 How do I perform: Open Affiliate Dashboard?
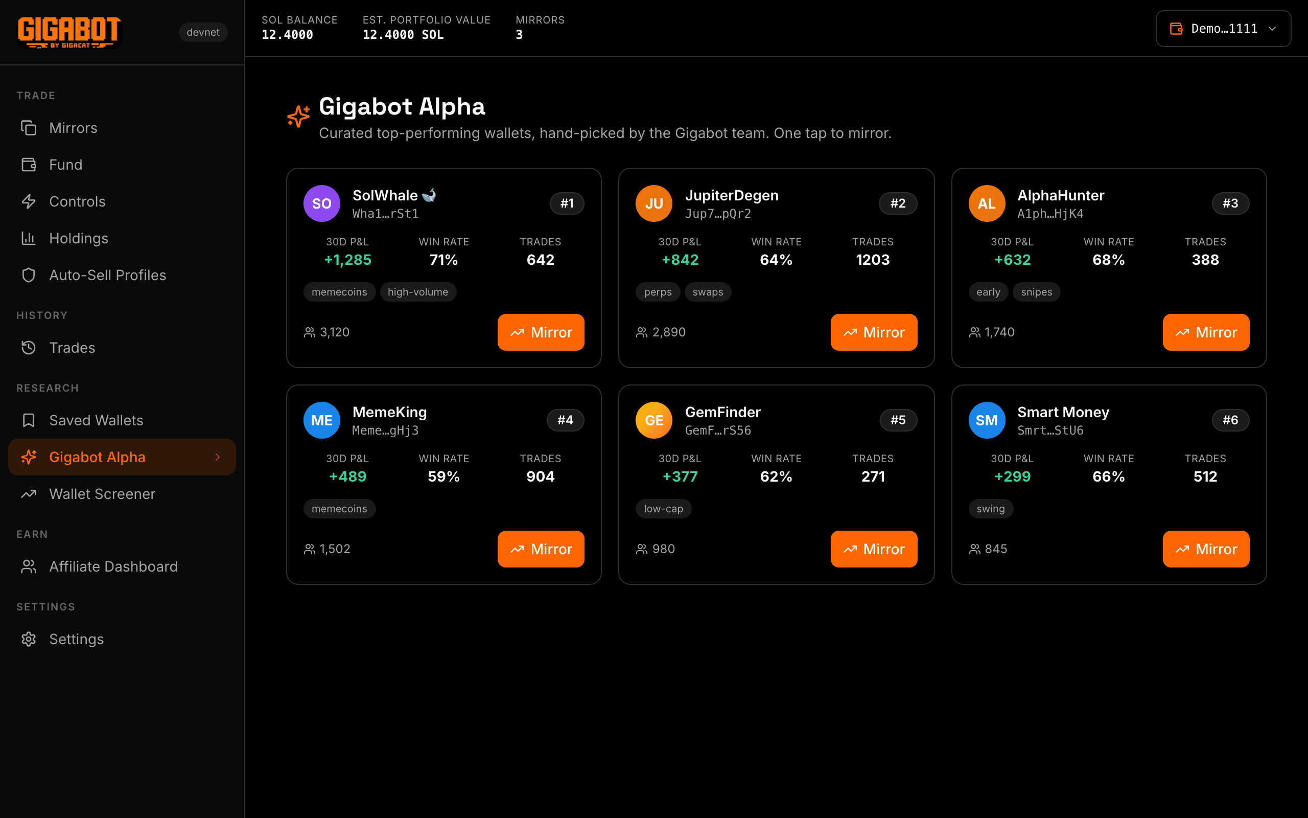click(x=122, y=566)
